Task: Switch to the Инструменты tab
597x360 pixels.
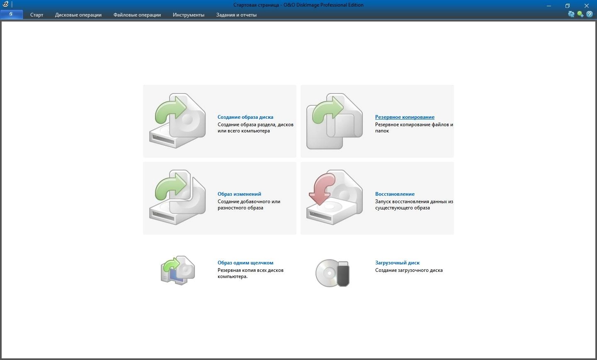Action: [189, 15]
